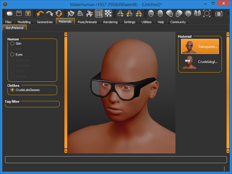Click the right panel scrollbar bottom arrow
Screen dimensions: 232x174
coord(228,151)
